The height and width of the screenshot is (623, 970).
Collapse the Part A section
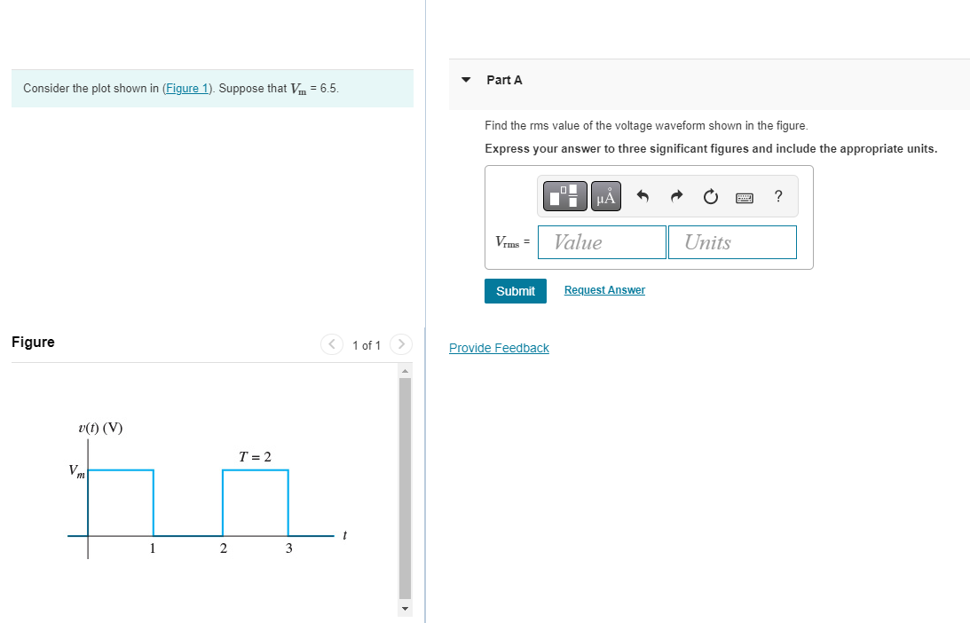click(465, 79)
